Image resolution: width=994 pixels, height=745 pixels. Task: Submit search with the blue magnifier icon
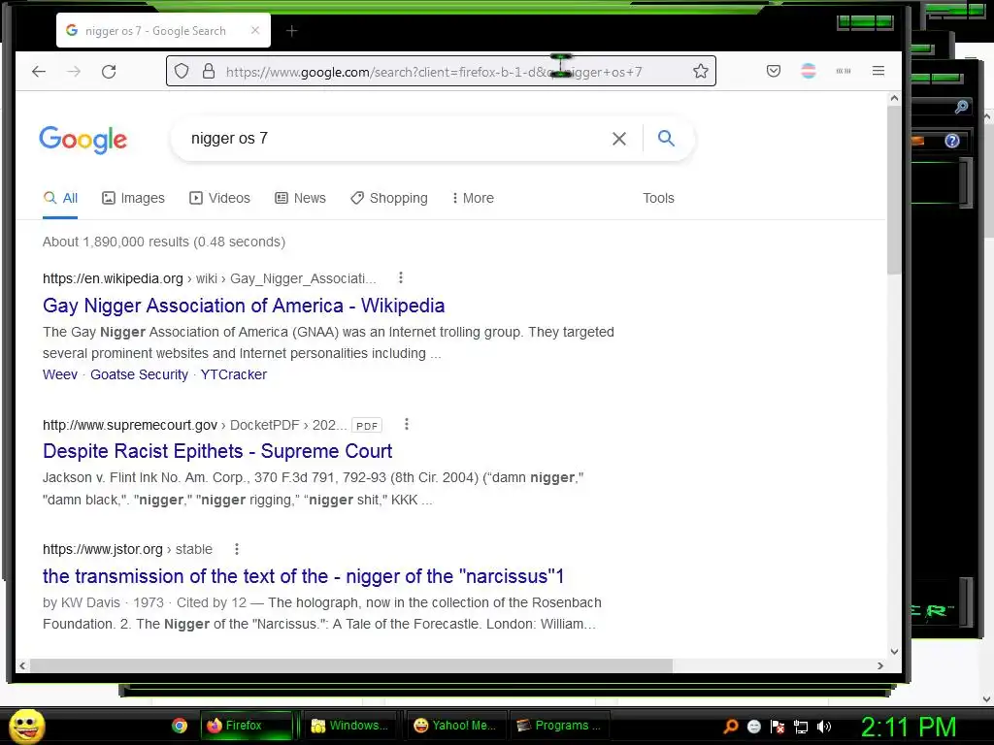(x=666, y=138)
